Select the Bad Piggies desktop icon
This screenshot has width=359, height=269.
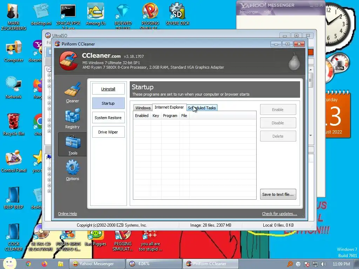pyautogui.click(x=95, y=238)
